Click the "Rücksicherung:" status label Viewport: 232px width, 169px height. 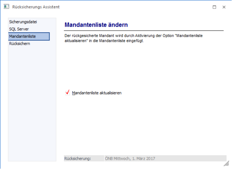point(77,158)
